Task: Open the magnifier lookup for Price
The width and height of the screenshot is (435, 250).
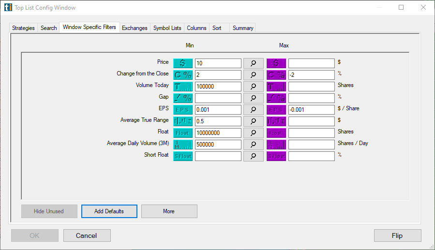Action: tap(253, 63)
